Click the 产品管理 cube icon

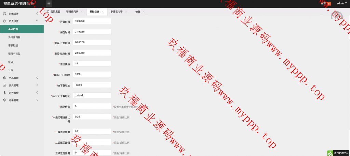(x=4, y=78)
